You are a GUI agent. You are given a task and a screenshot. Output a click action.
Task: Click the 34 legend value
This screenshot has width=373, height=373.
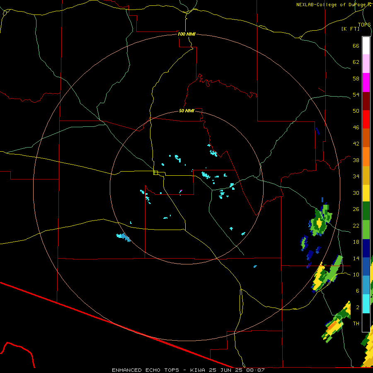click(x=356, y=176)
